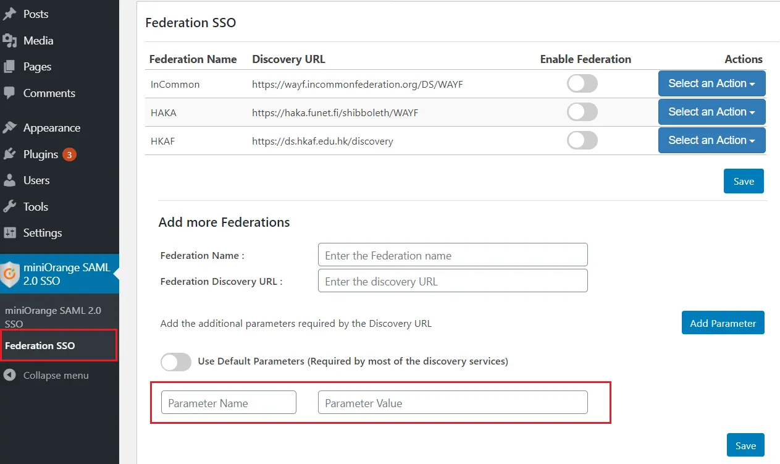This screenshot has height=464, width=780.
Task: Click Save below the parameter fields
Action: point(745,445)
